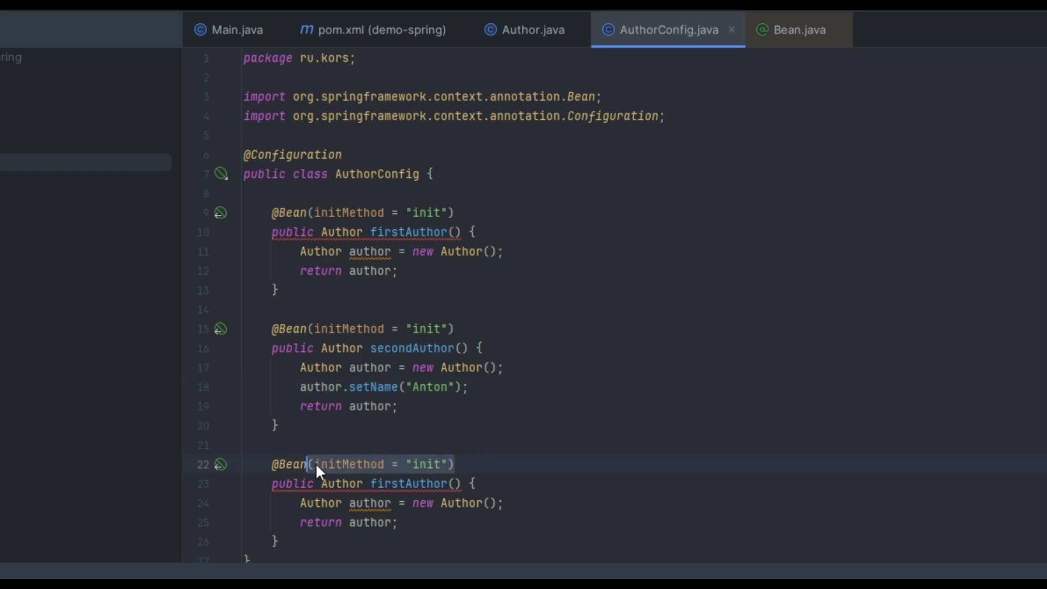Click return author on line 19
Image resolution: width=1047 pixels, height=589 pixels.
tap(348, 407)
